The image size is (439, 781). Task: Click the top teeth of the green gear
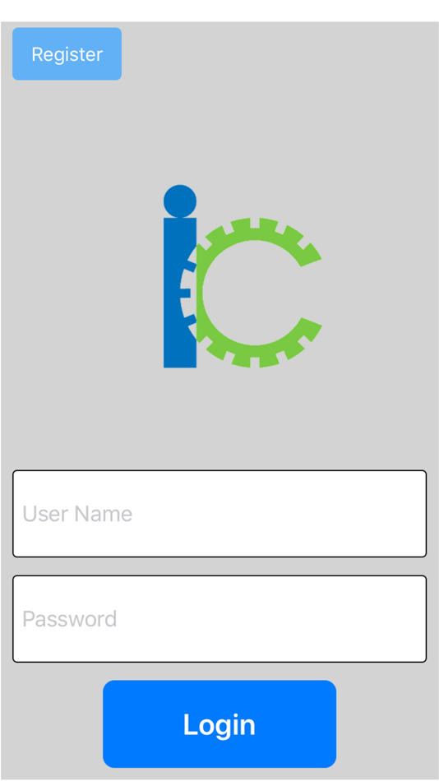pyautogui.click(x=254, y=225)
